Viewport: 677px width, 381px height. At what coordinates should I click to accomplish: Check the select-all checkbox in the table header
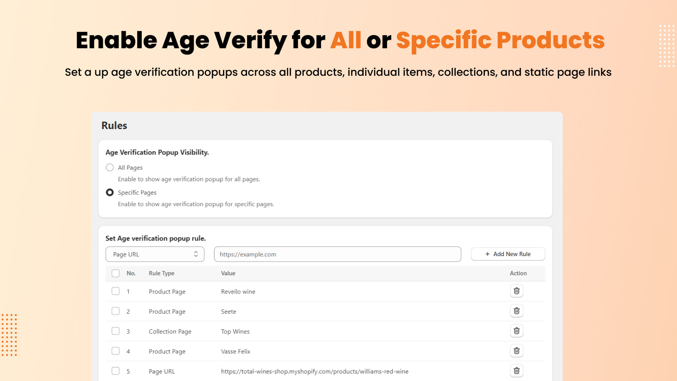pos(116,273)
